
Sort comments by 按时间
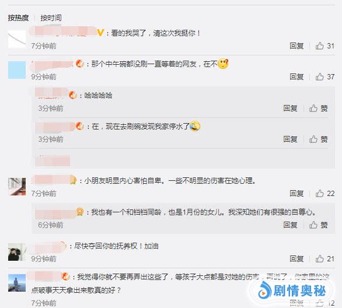pyautogui.click(x=51, y=18)
